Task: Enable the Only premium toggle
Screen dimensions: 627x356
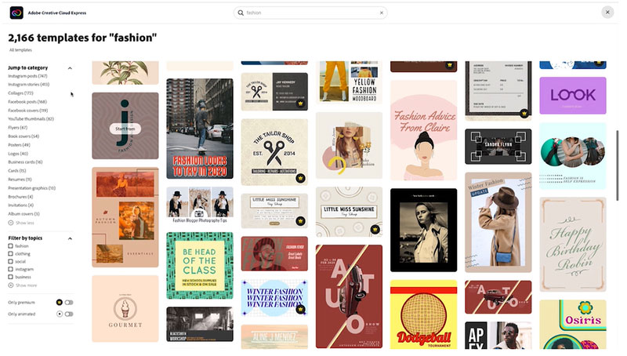Action: pyautogui.click(x=69, y=302)
